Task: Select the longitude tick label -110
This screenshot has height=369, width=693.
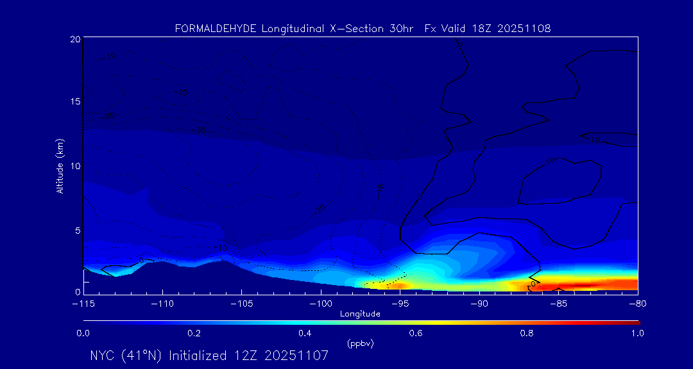Action: 162,304
